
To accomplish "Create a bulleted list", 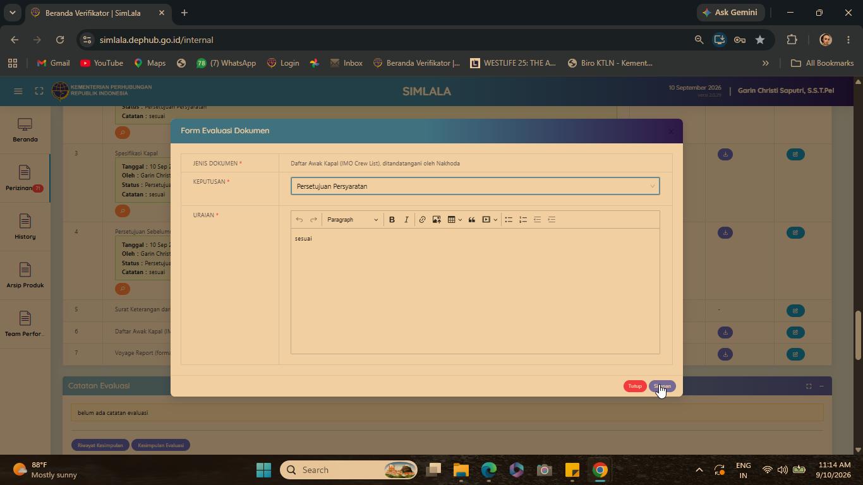I will point(509,220).
